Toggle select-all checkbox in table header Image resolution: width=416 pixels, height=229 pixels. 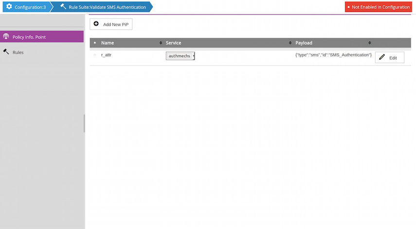click(x=95, y=43)
